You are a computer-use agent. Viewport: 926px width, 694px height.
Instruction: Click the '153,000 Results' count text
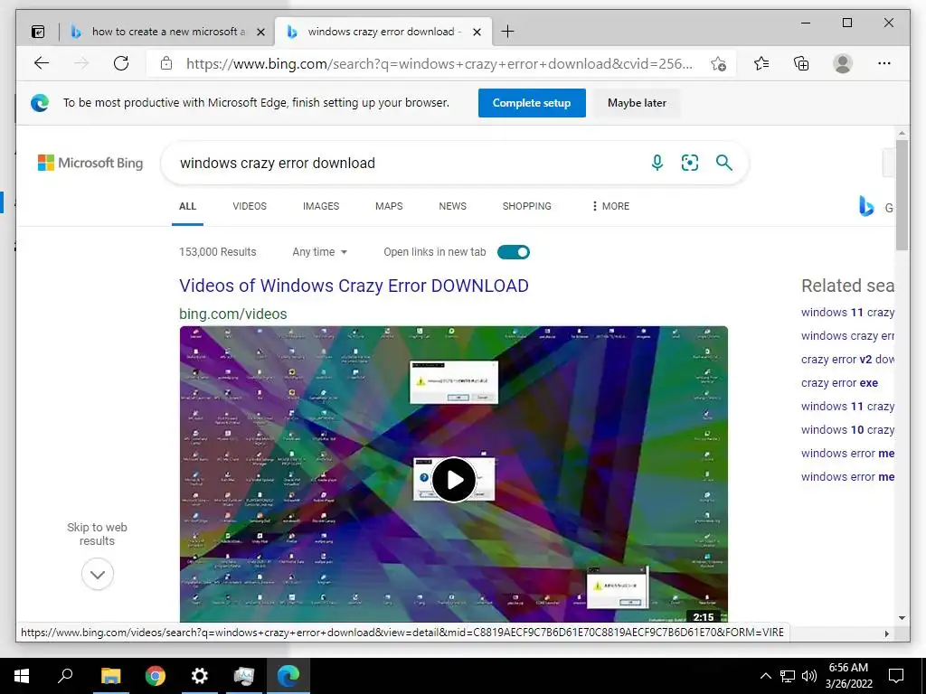(217, 252)
